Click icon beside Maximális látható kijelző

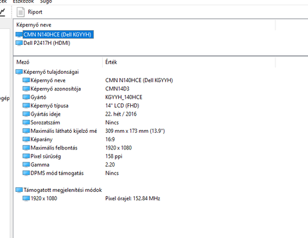click(26, 131)
